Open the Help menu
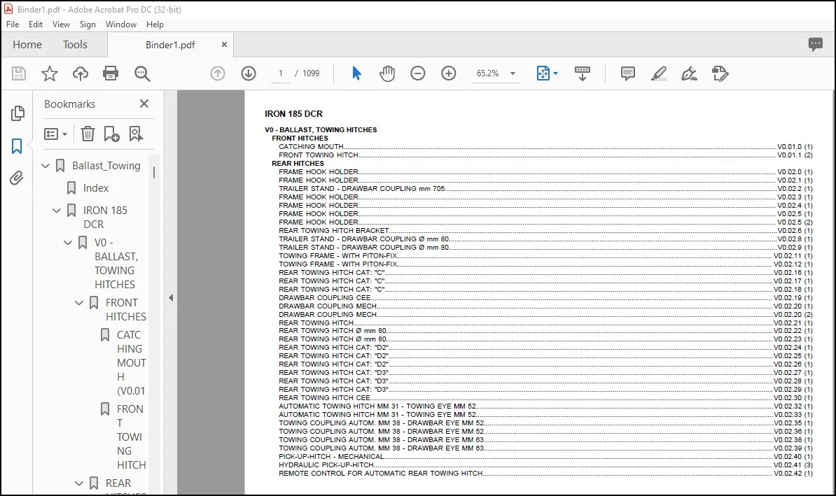The image size is (836, 496). point(155,24)
